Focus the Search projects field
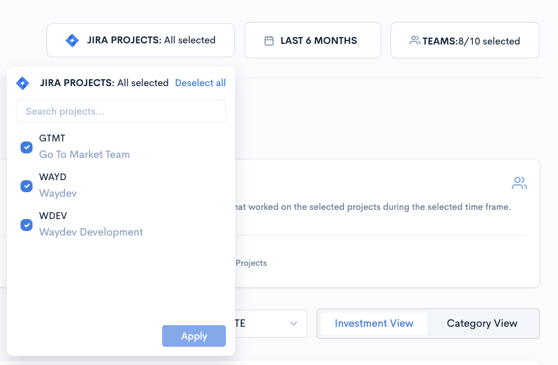 coord(121,111)
